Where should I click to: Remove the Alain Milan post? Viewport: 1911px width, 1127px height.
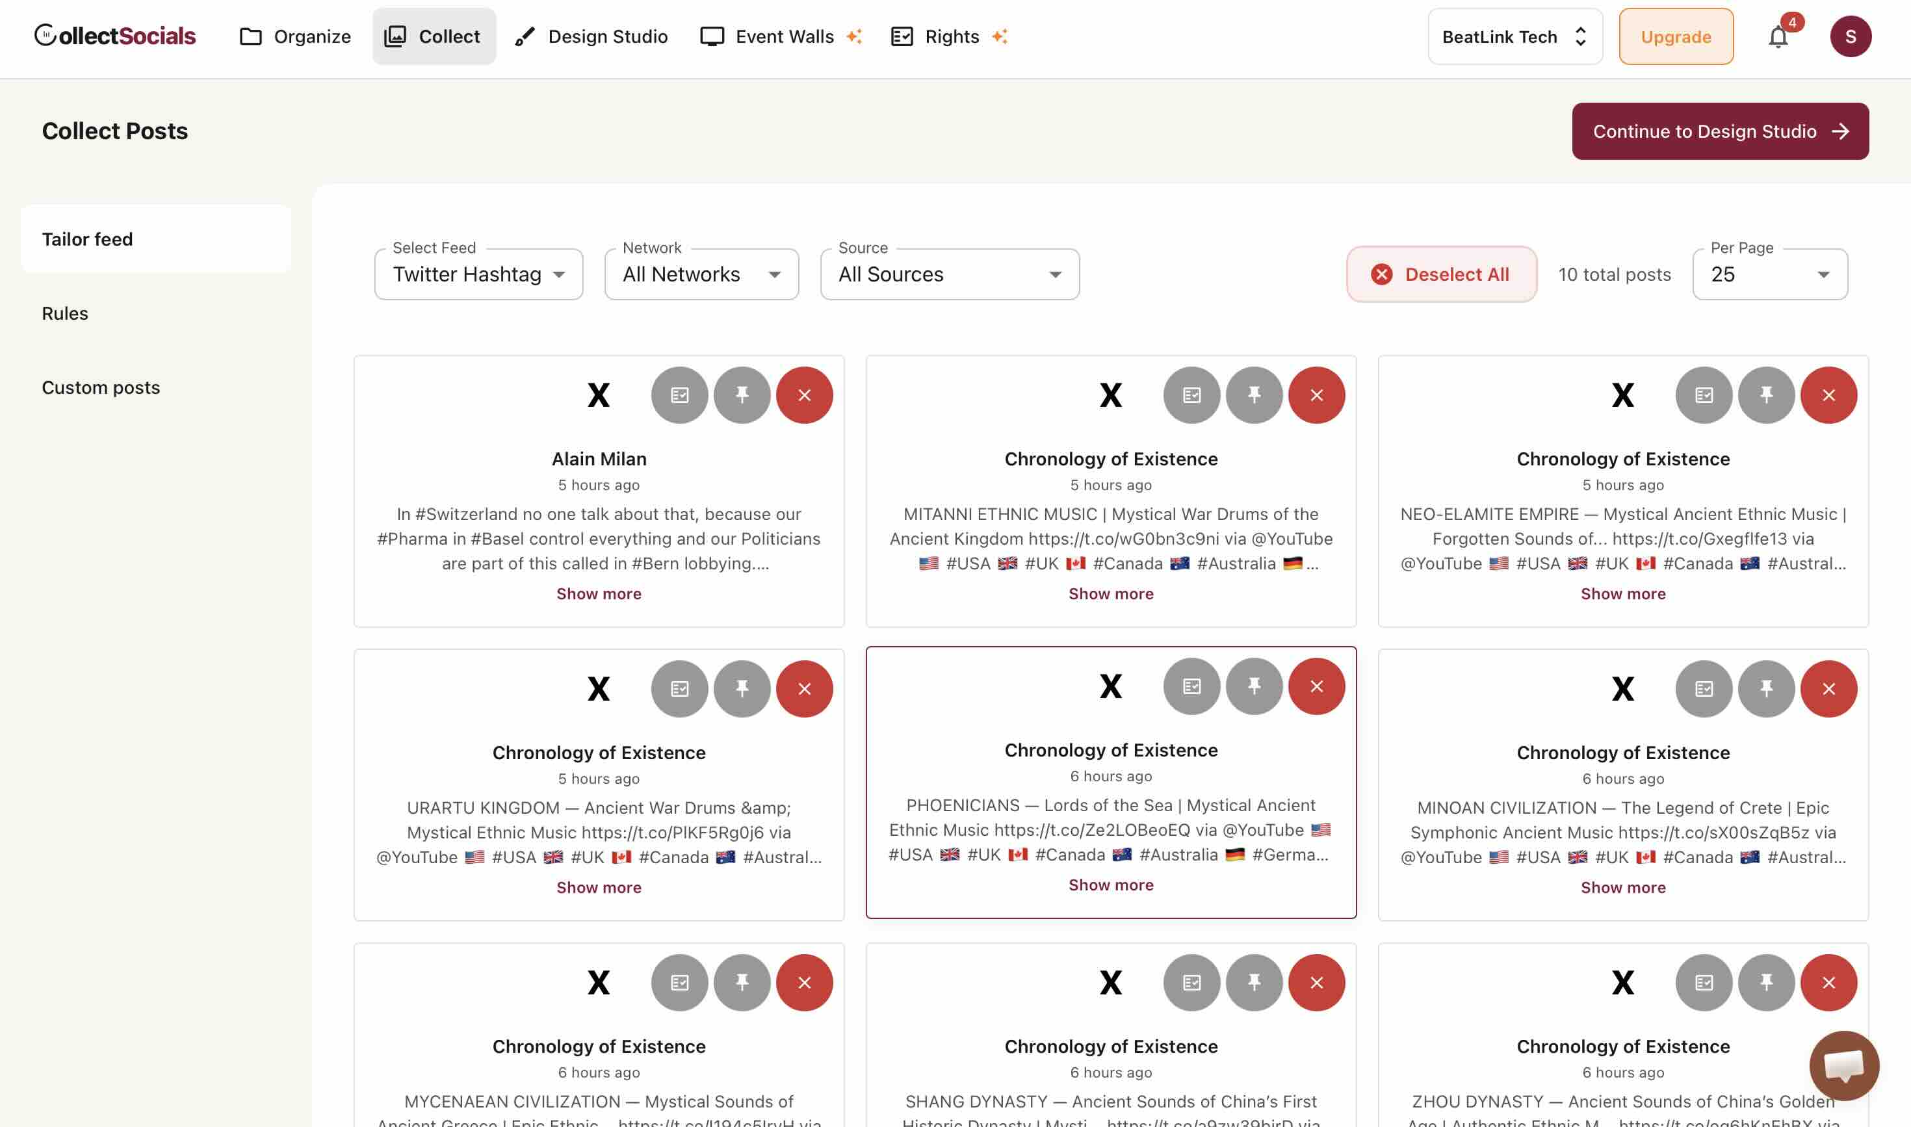(804, 395)
